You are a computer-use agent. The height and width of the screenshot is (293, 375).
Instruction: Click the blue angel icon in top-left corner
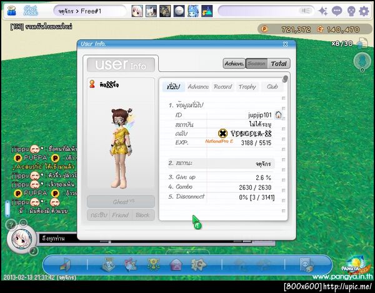click(11, 11)
